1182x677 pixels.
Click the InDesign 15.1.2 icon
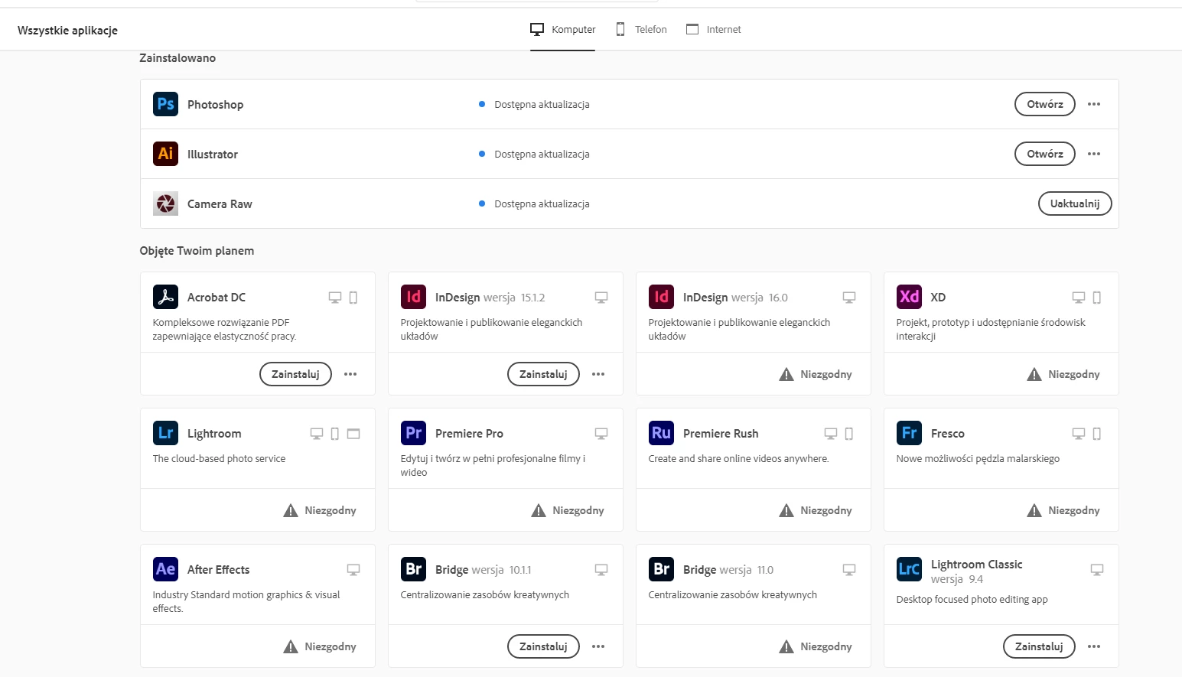tap(413, 297)
